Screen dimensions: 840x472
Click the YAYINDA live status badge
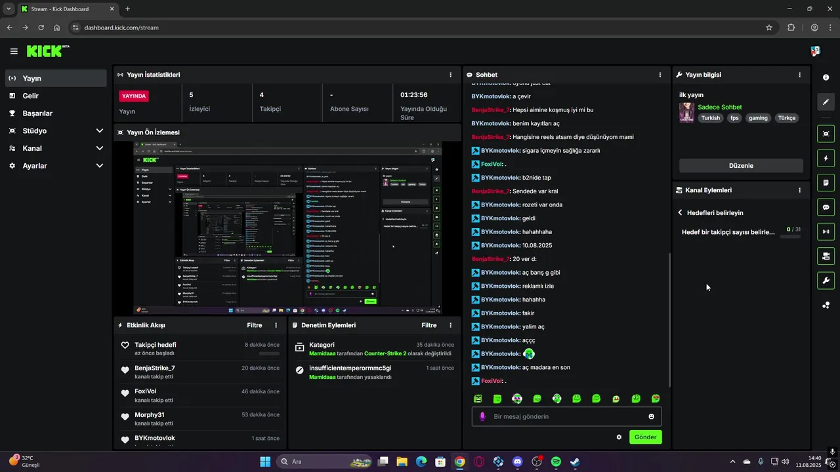coord(134,96)
